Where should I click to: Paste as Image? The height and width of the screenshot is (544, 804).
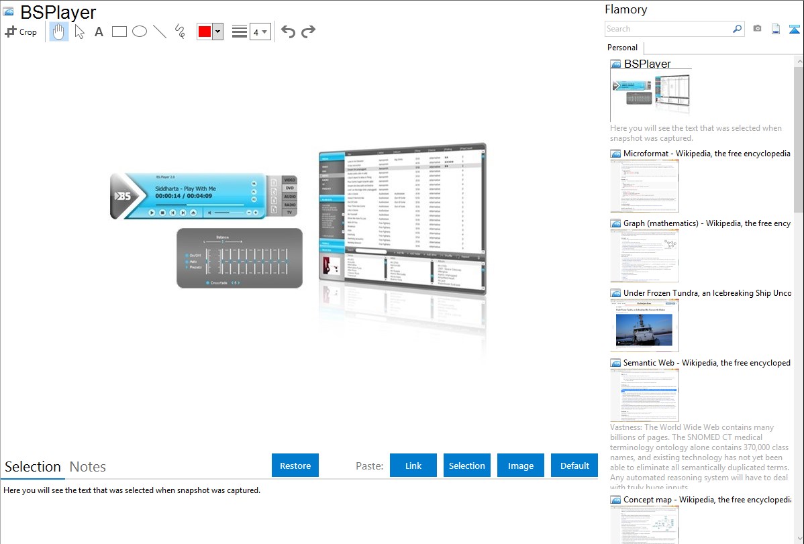[x=521, y=466]
